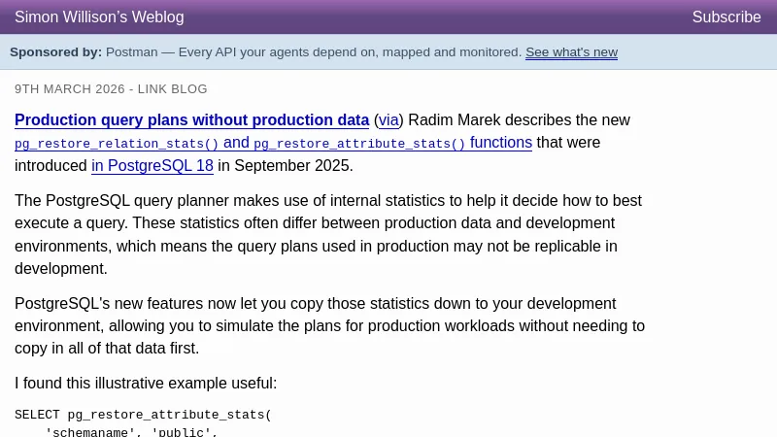Open "Production query plans without production data"

[191, 120]
